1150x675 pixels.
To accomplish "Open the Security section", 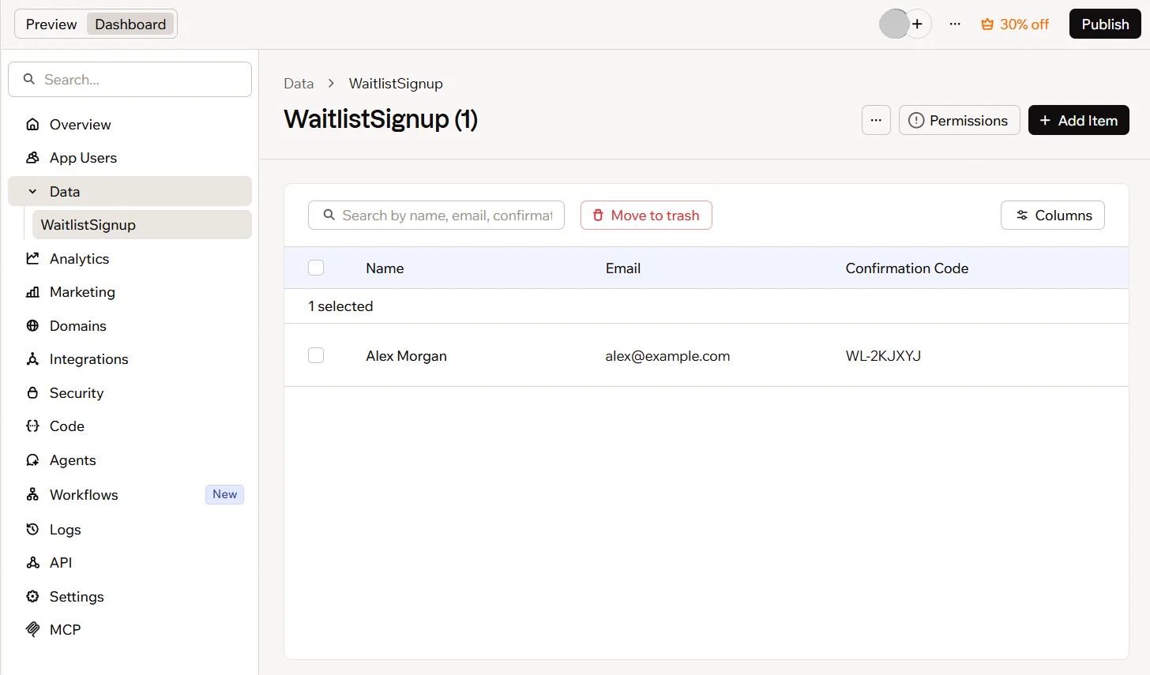I will [x=130, y=393].
